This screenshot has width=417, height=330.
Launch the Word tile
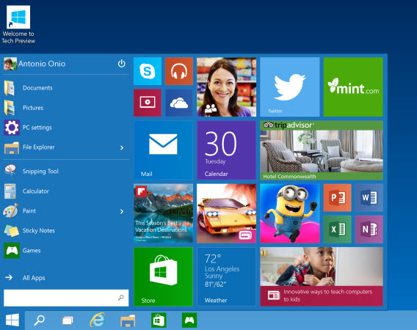369,198
